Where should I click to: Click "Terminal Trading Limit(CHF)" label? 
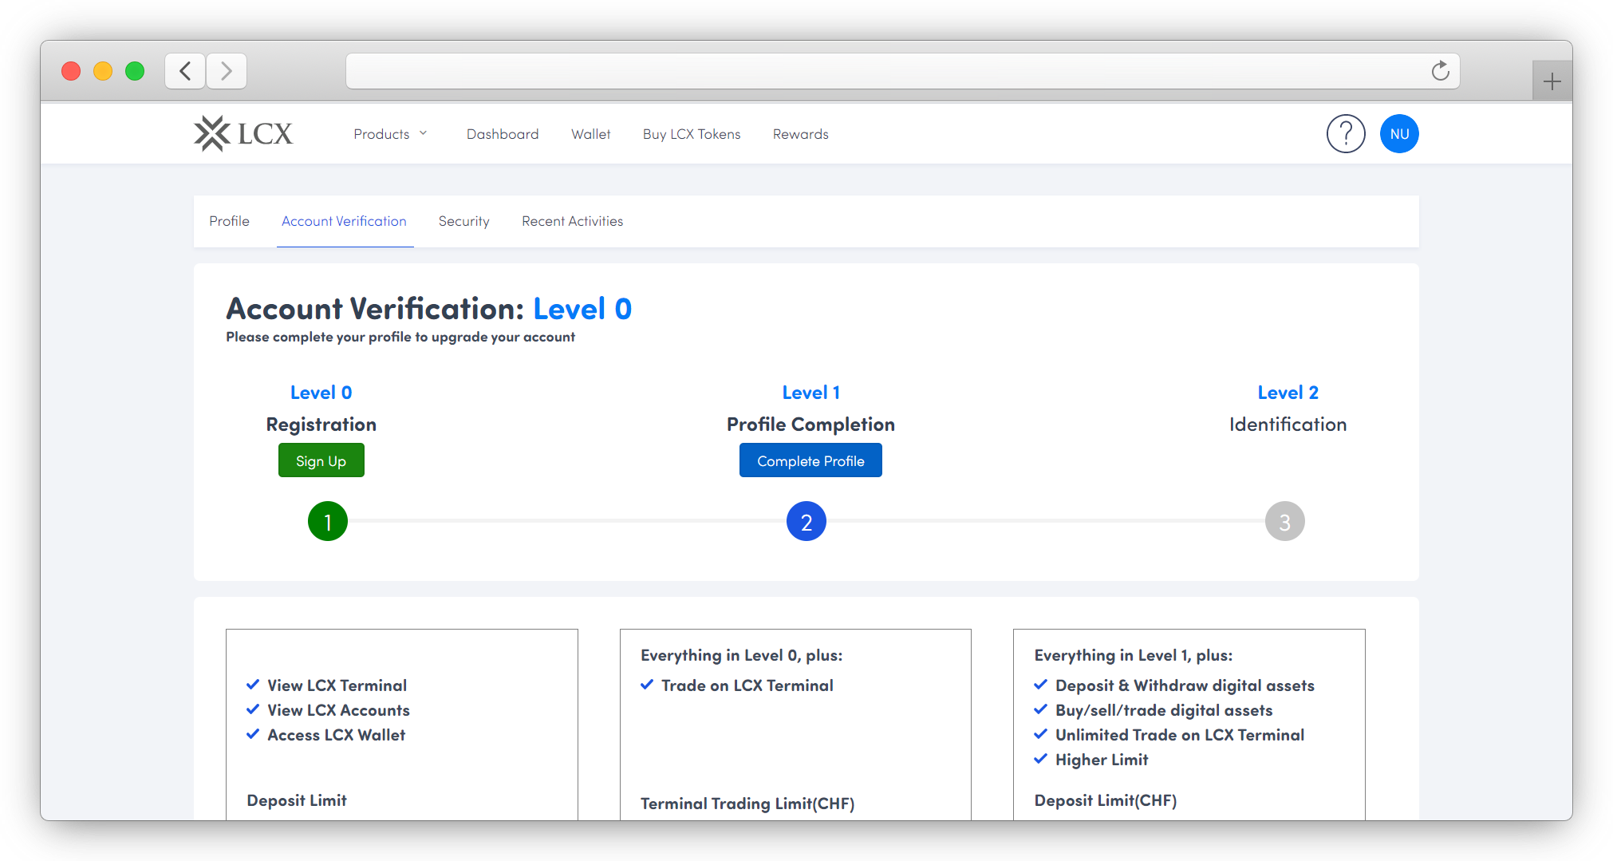click(x=747, y=804)
